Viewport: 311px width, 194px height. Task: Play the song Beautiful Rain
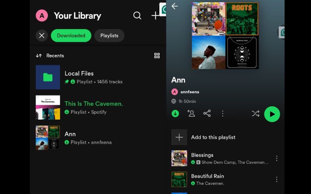point(225,179)
